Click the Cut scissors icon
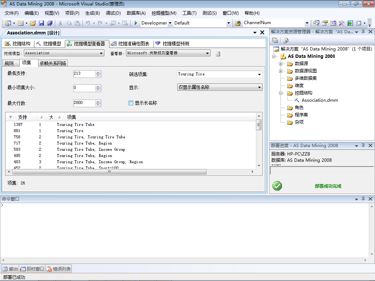The image size is (375, 281). tap(60, 23)
